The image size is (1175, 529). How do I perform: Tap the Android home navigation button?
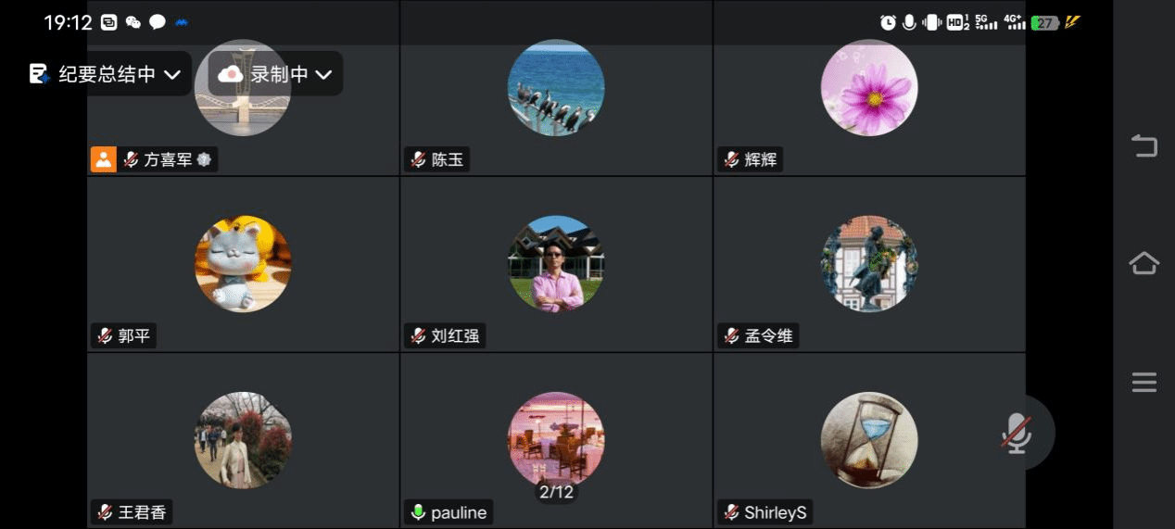pos(1144,263)
